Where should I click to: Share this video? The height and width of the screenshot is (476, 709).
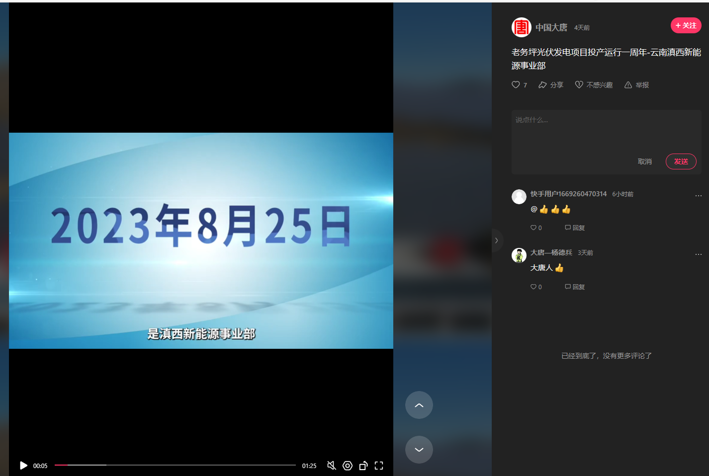click(550, 85)
